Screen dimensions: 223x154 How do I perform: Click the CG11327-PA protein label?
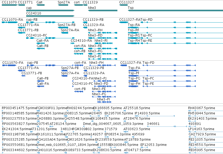pyautogui.click(x=131, y=63)
